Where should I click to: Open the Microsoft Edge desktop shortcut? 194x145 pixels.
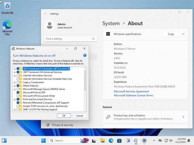pyautogui.click(x=7, y=28)
